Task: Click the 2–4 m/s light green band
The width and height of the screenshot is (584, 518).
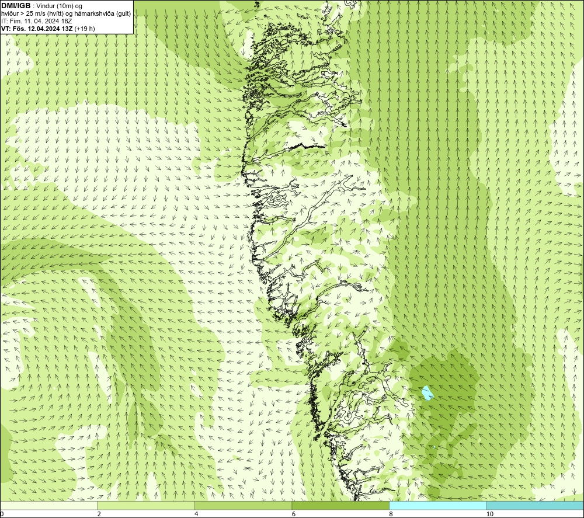Action: pos(146,505)
